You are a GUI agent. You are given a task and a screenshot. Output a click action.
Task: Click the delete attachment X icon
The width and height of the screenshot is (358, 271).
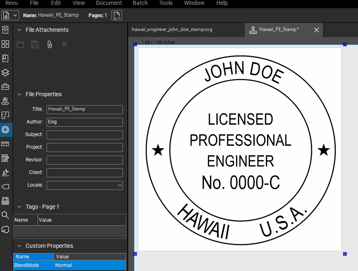click(x=64, y=44)
